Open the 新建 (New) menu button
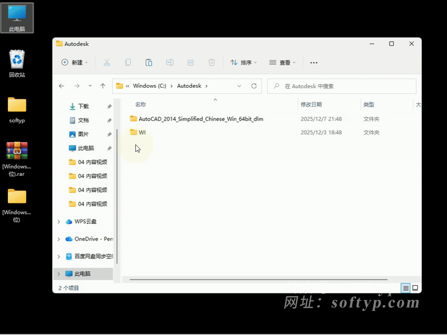Screen dimensions: 447x335 click(x=75, y=63)
